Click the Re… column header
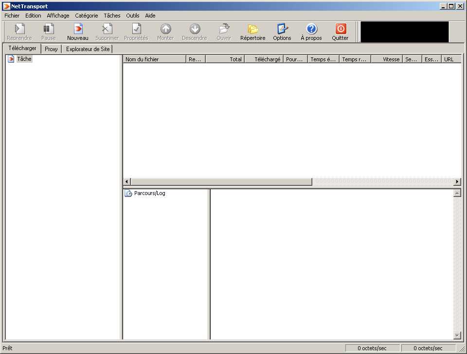 click(x=196, y=59)
